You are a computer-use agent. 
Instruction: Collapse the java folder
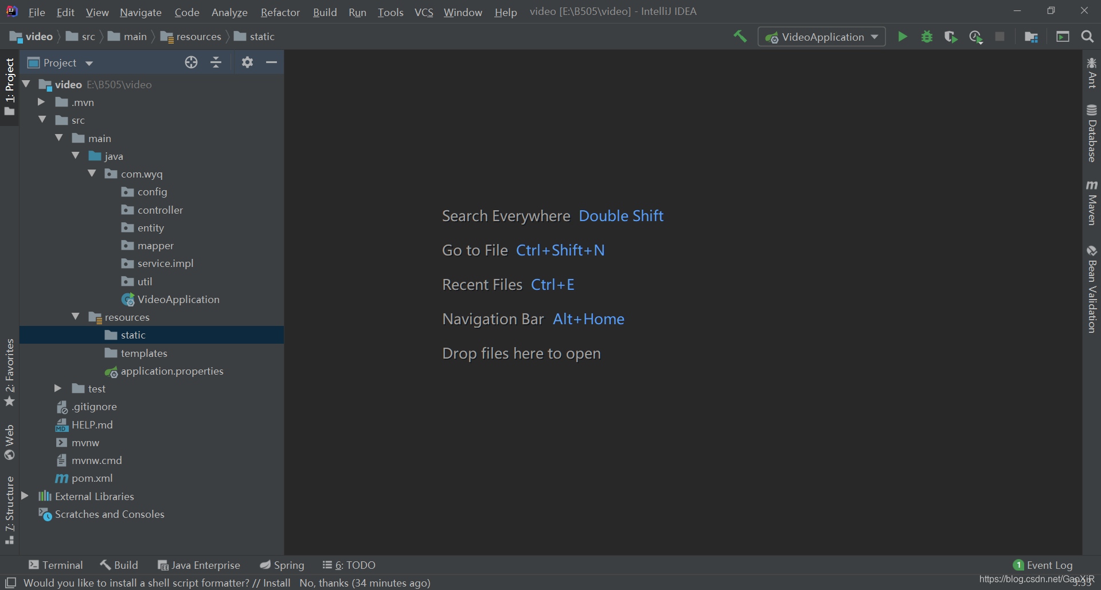[76, 156]
